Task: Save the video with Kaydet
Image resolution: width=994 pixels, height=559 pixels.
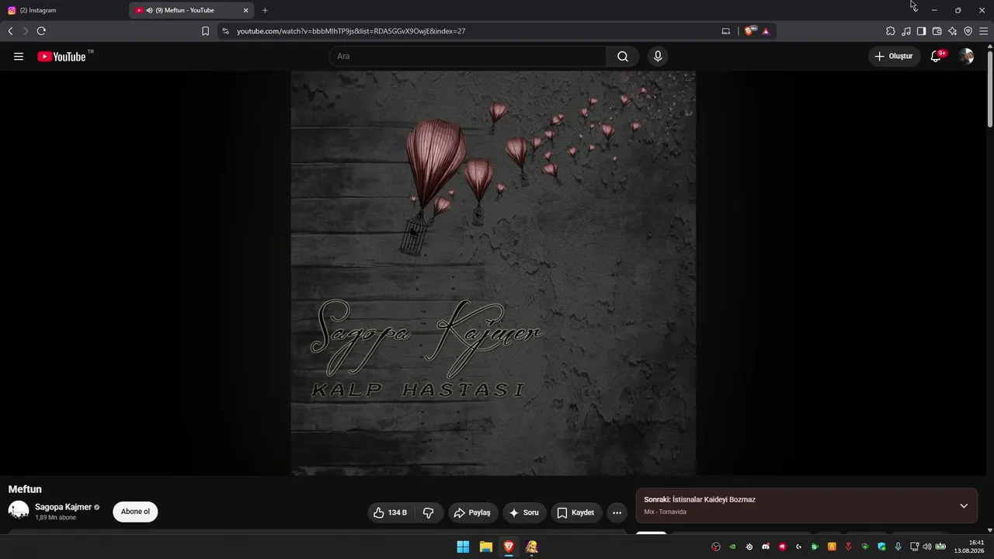Action: [576, 512]
